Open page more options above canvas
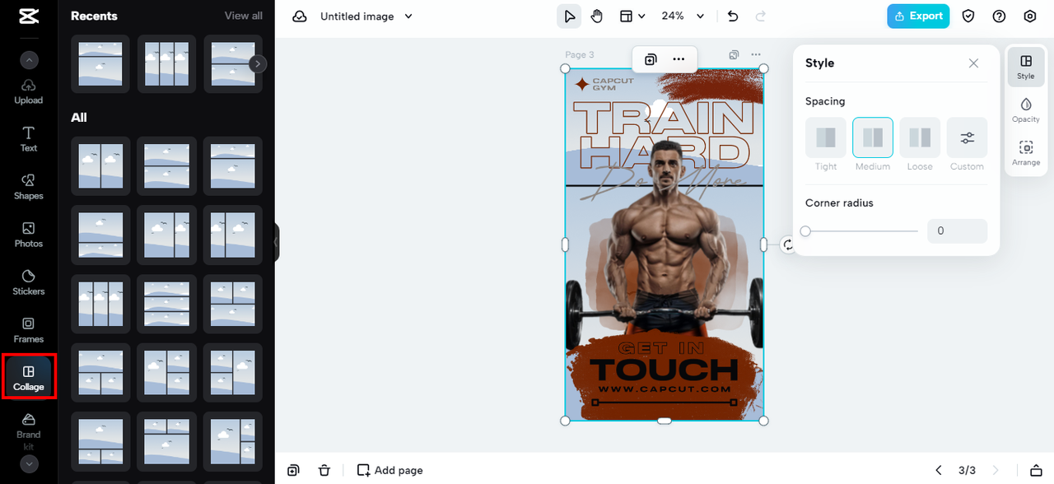Screen dimensions: 1054x484 [756, 55]
